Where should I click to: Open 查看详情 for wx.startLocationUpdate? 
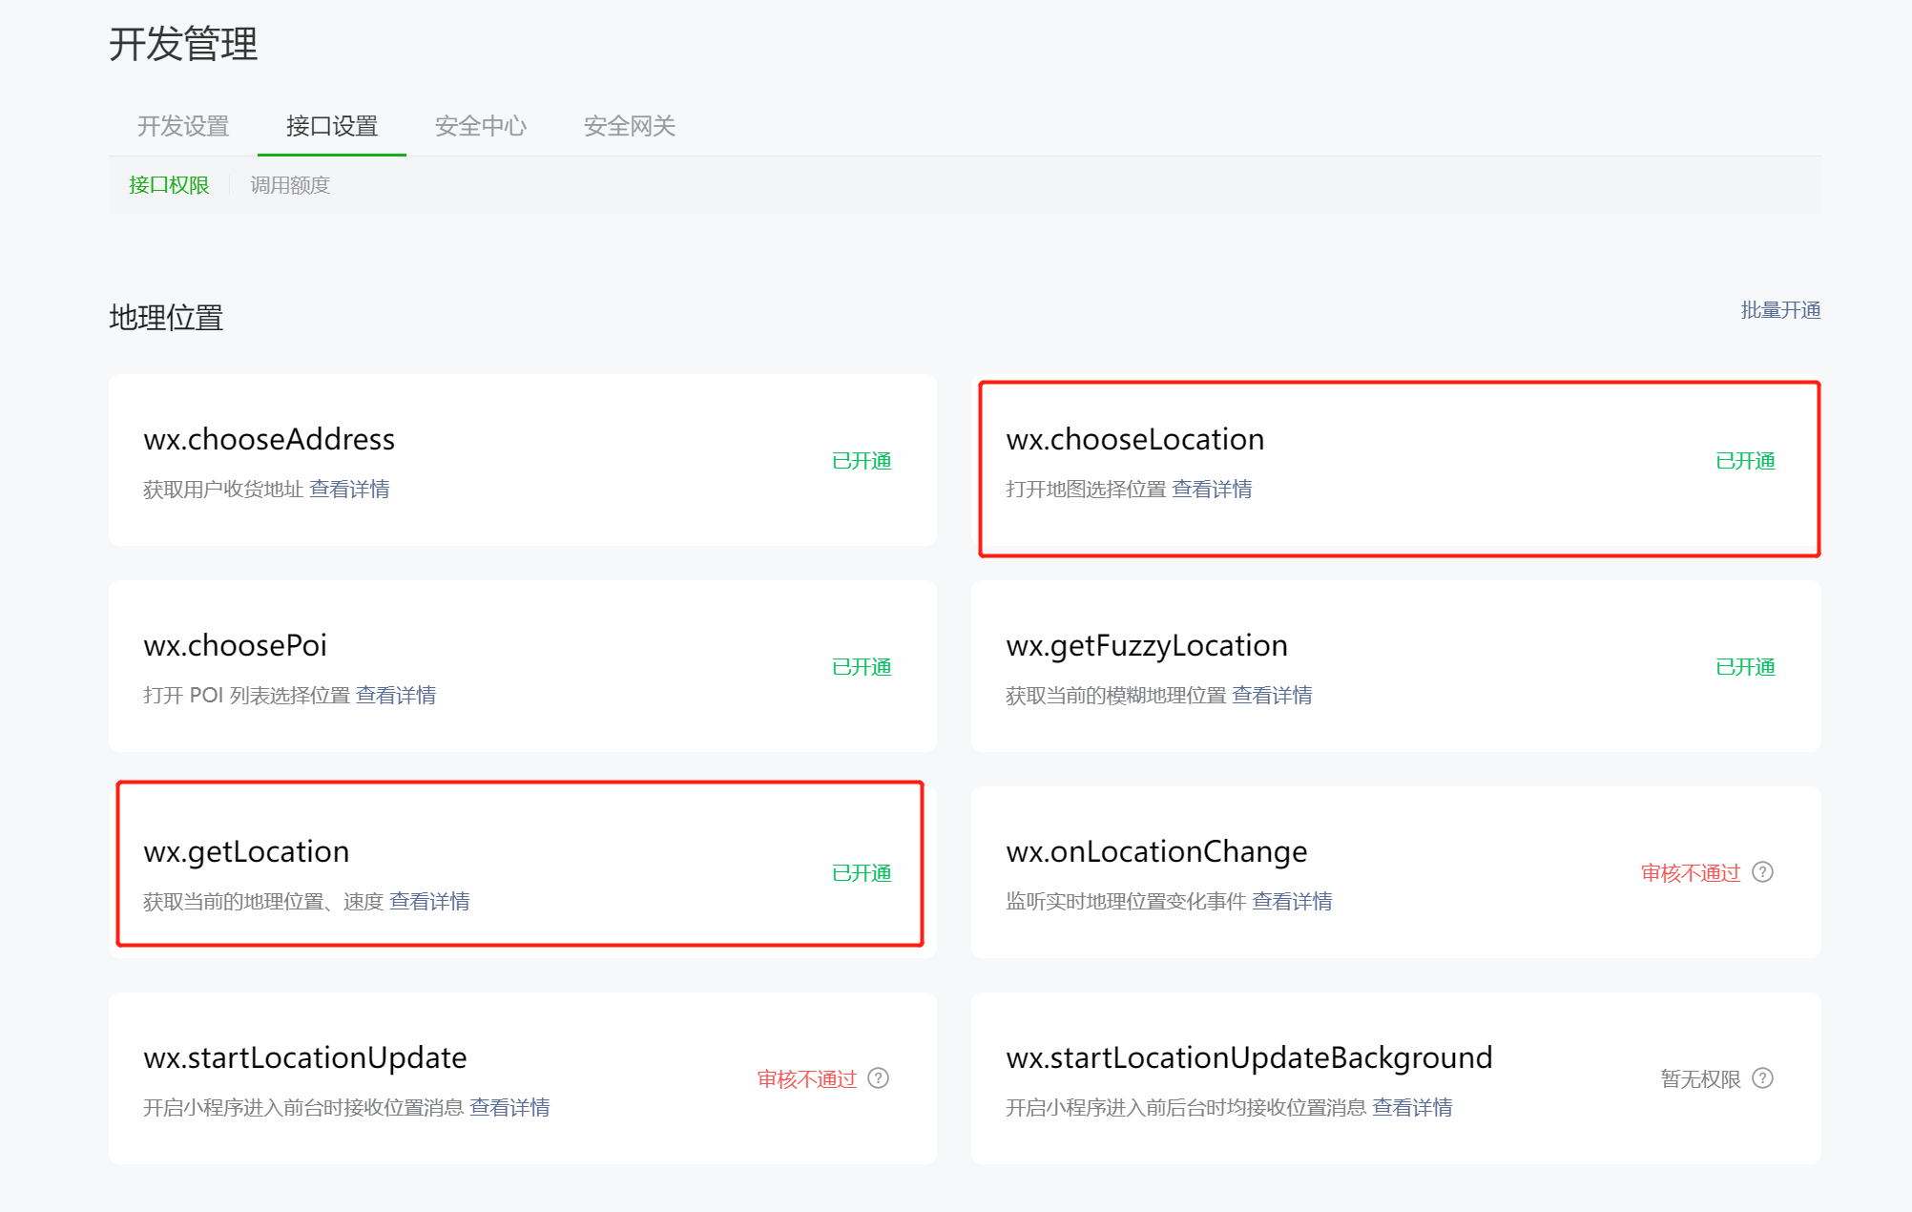[509, 1108]
